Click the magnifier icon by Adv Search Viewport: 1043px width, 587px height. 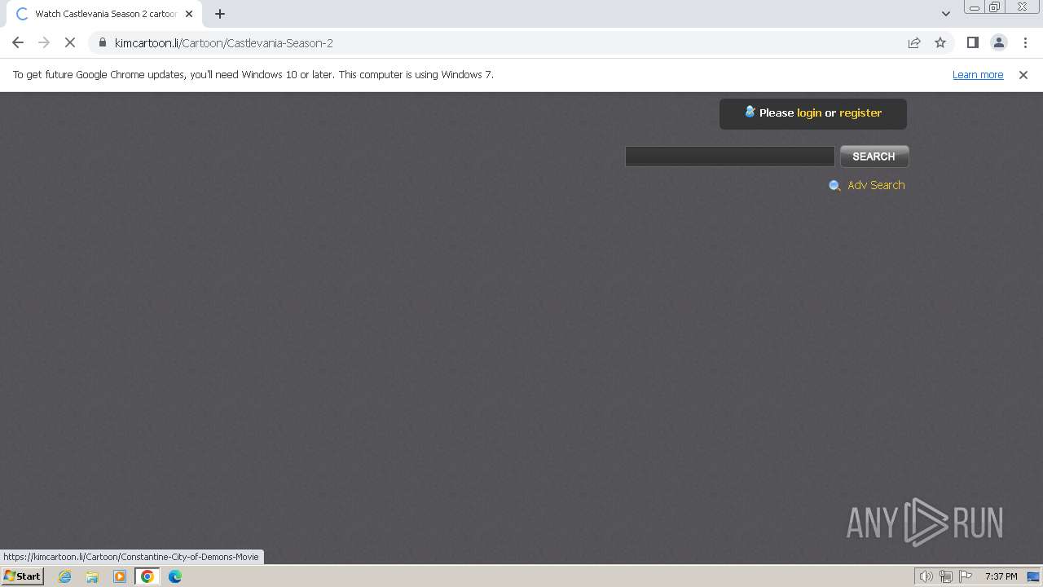(834, 186)
